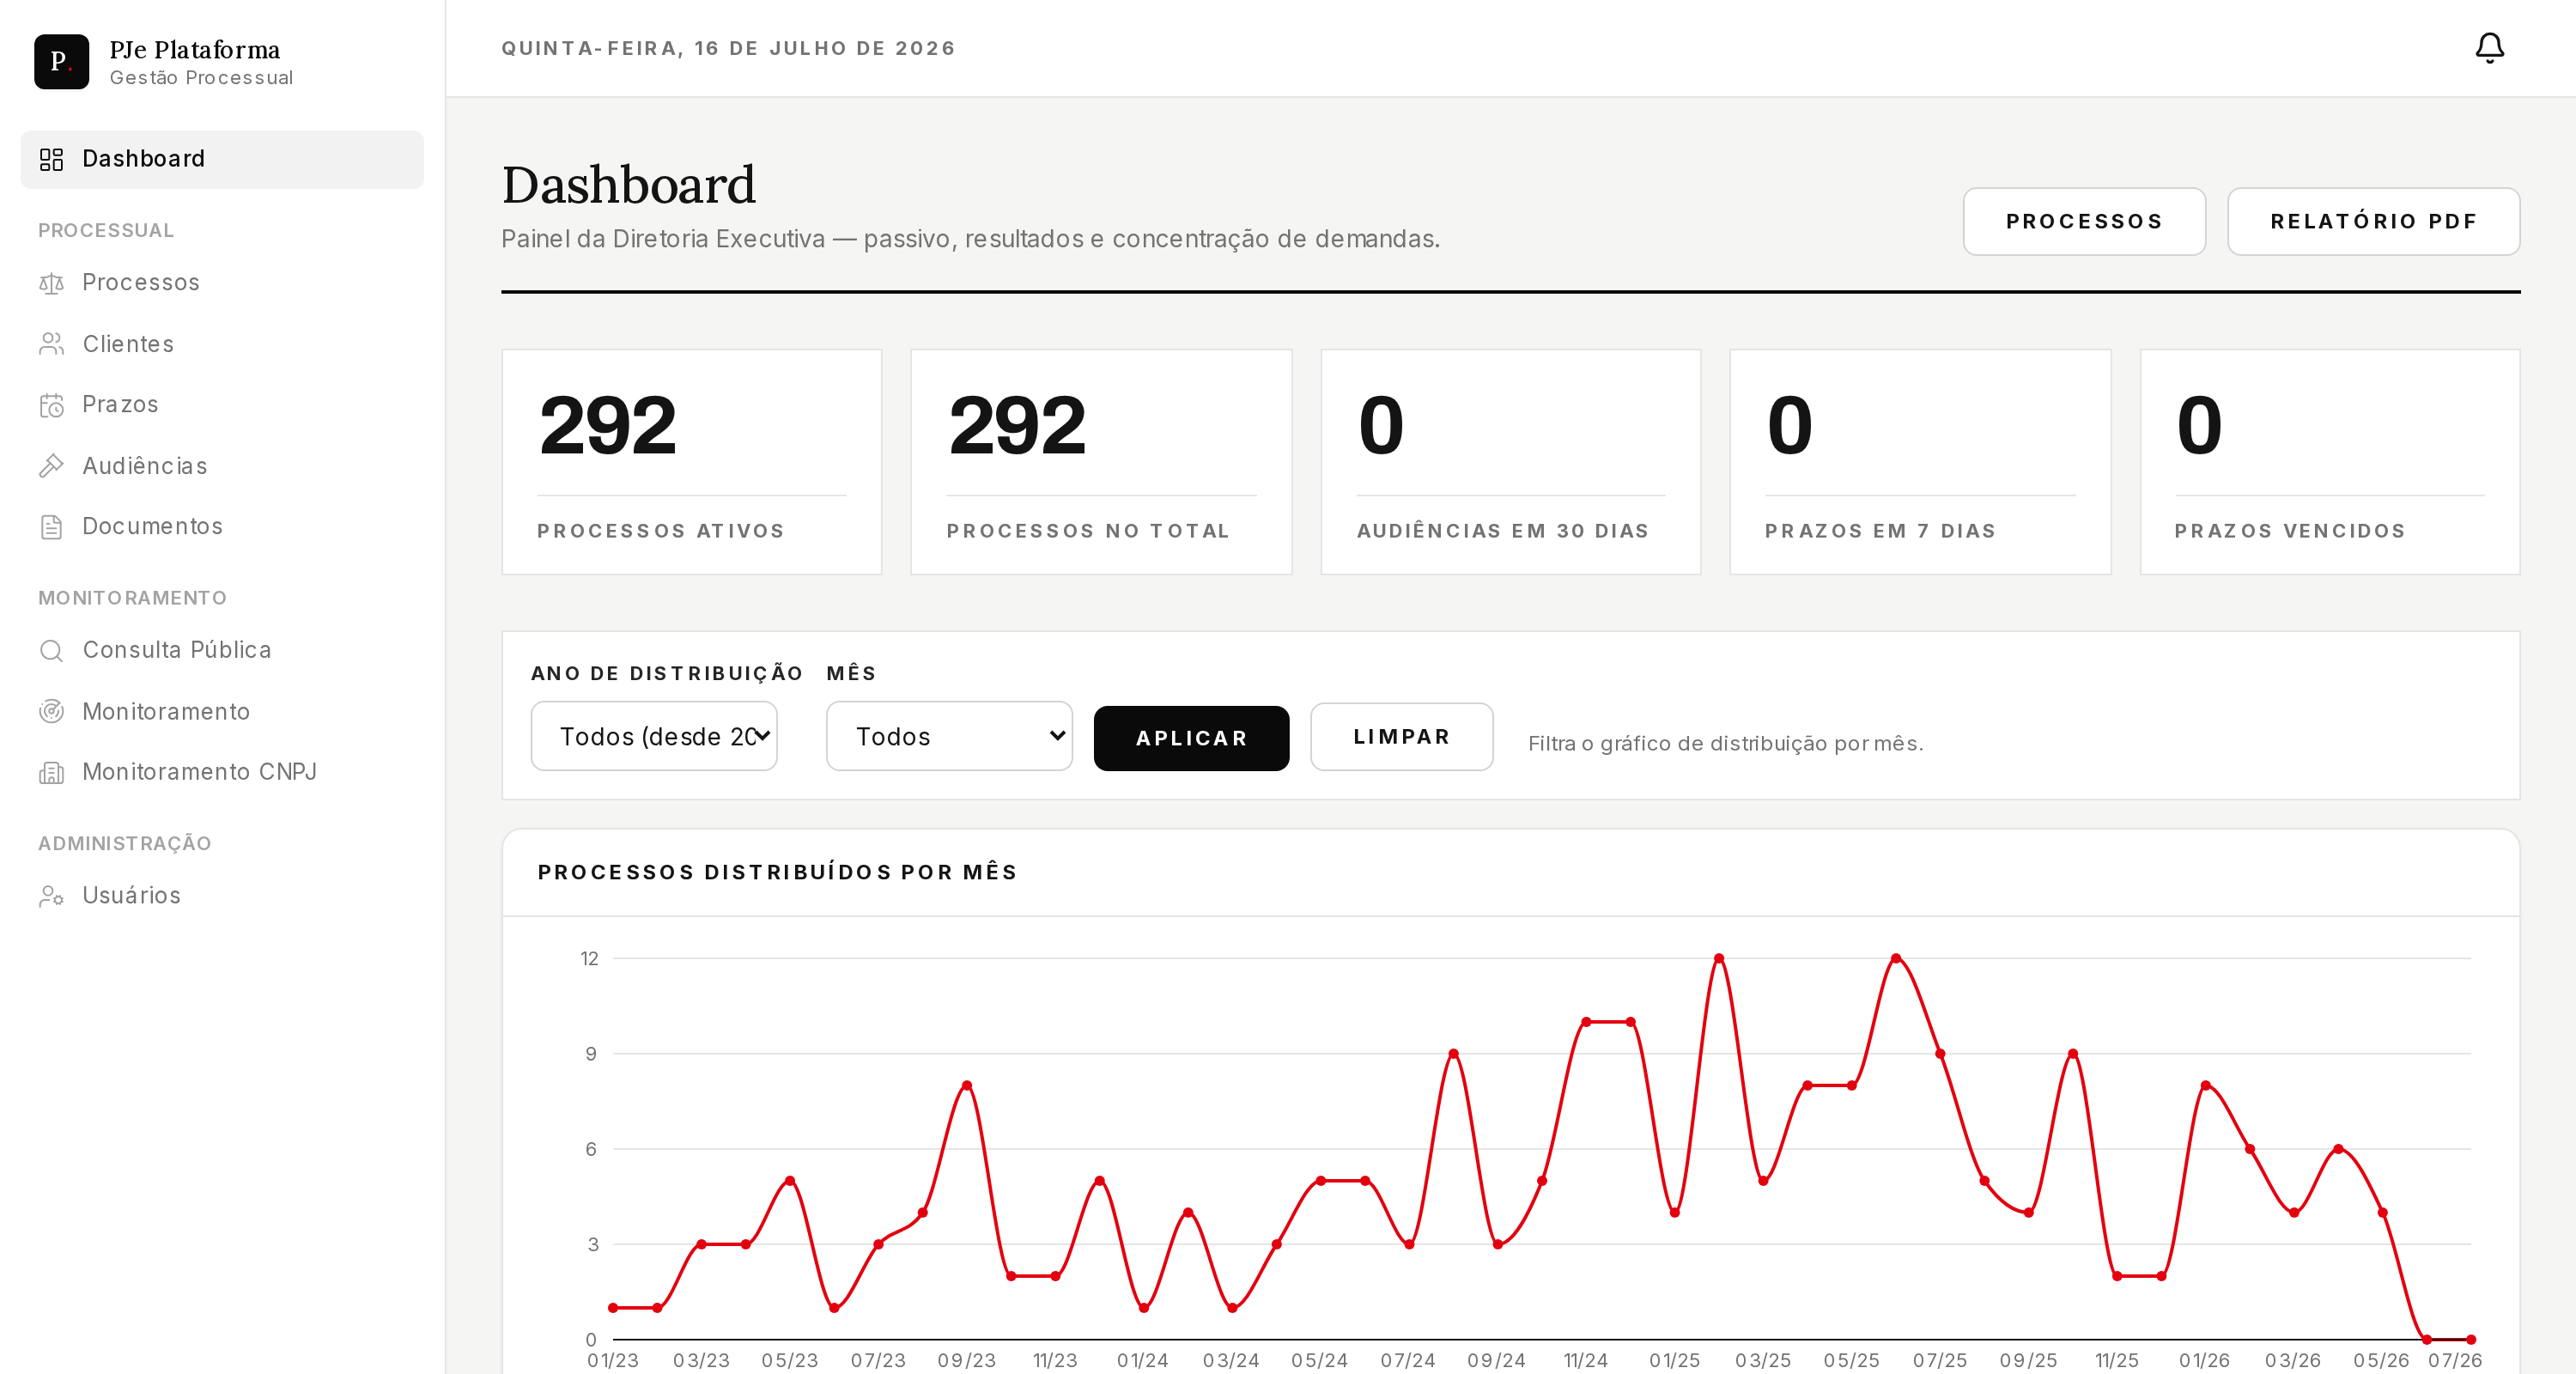Click the '01/25' axis label on chart
Screen dimensions: 2576x1374
pos(1675,1360)
